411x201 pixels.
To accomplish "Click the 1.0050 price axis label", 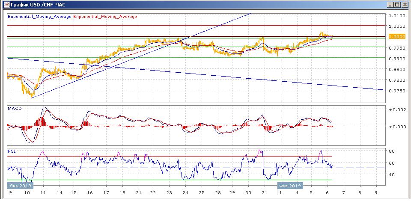I will tap(397, 26).
